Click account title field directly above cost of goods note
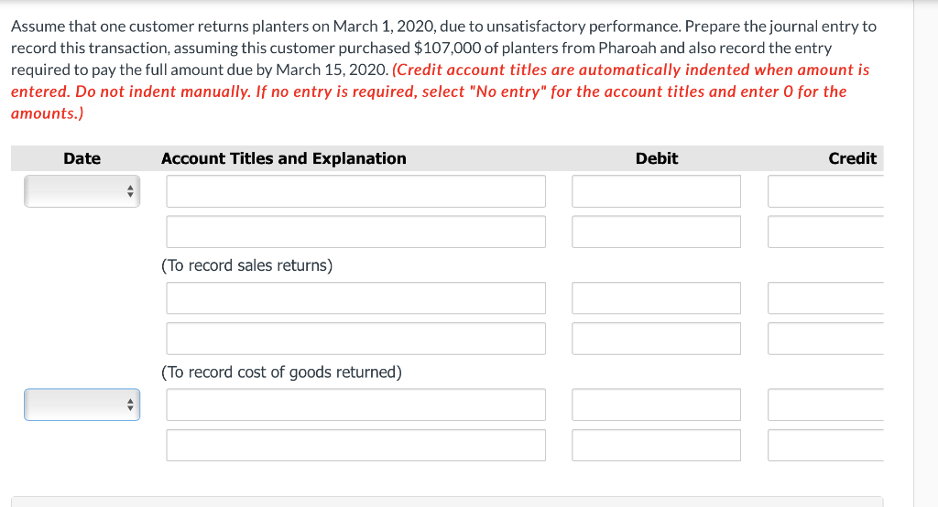Viewport: 938px width, 507px height. tap(355, 339)
